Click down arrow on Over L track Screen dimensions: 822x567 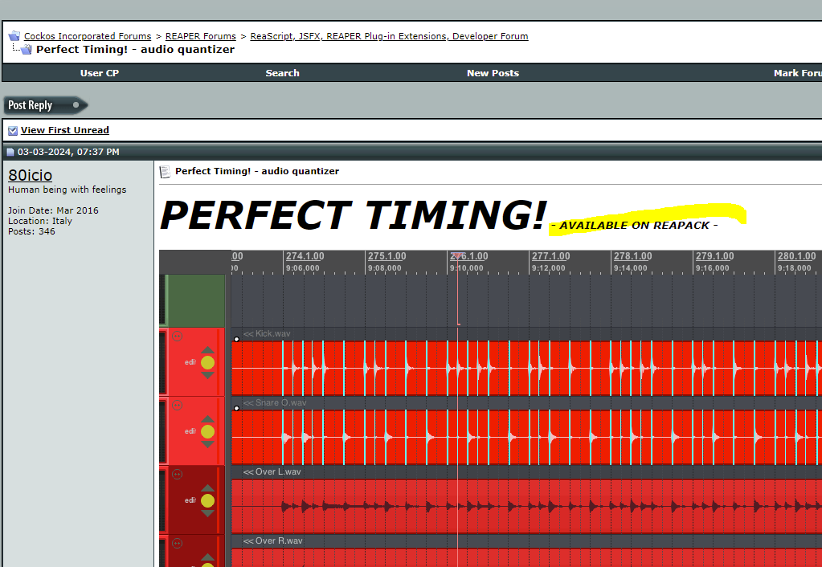pos(207,513)
